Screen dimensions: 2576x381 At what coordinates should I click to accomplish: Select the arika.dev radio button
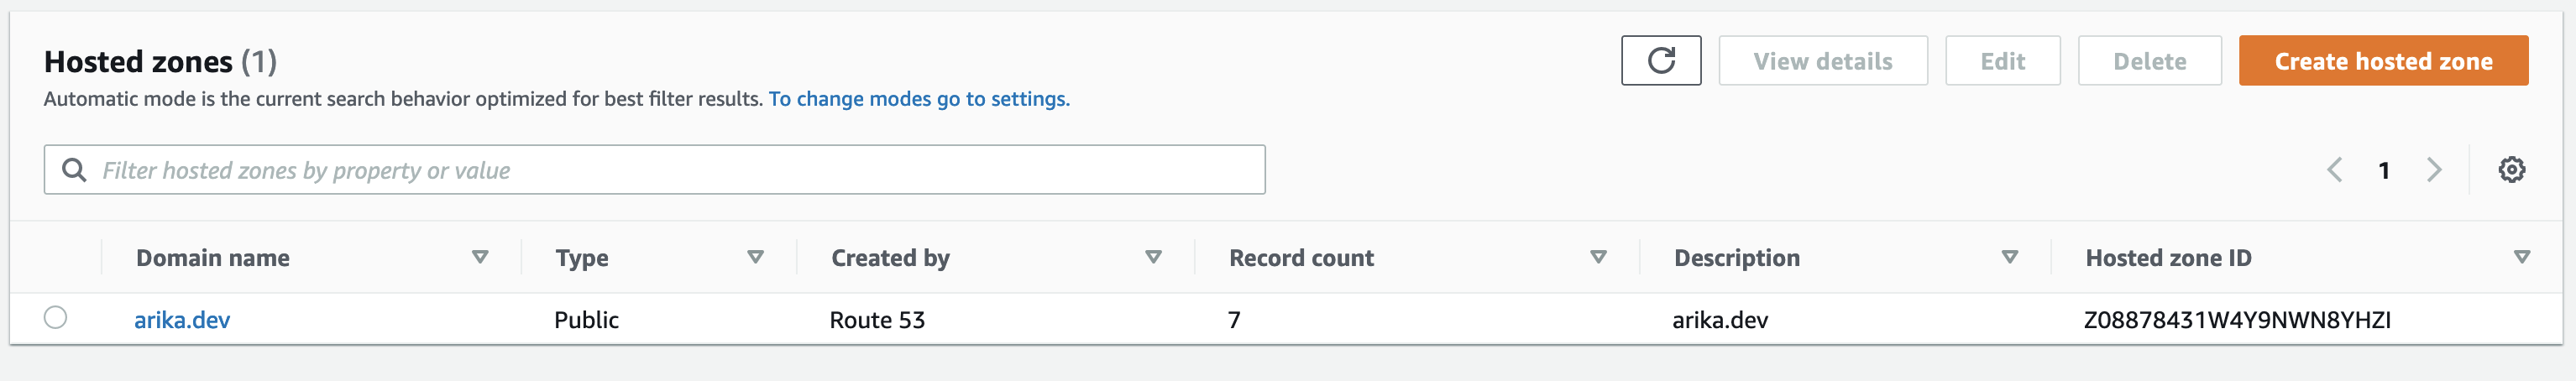56,318
